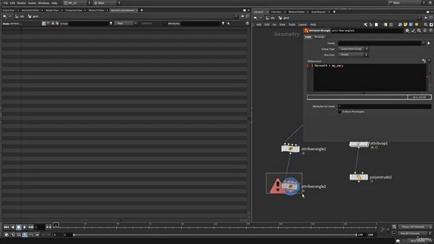Click the attributes filter funnel icon
Screen dimensions: 434x244
click(x=223, y=24)
